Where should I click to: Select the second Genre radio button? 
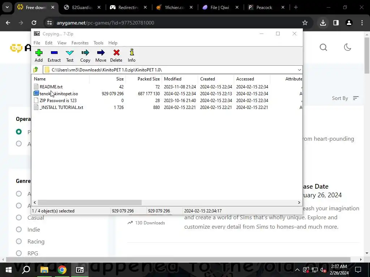tap(19, 205)
